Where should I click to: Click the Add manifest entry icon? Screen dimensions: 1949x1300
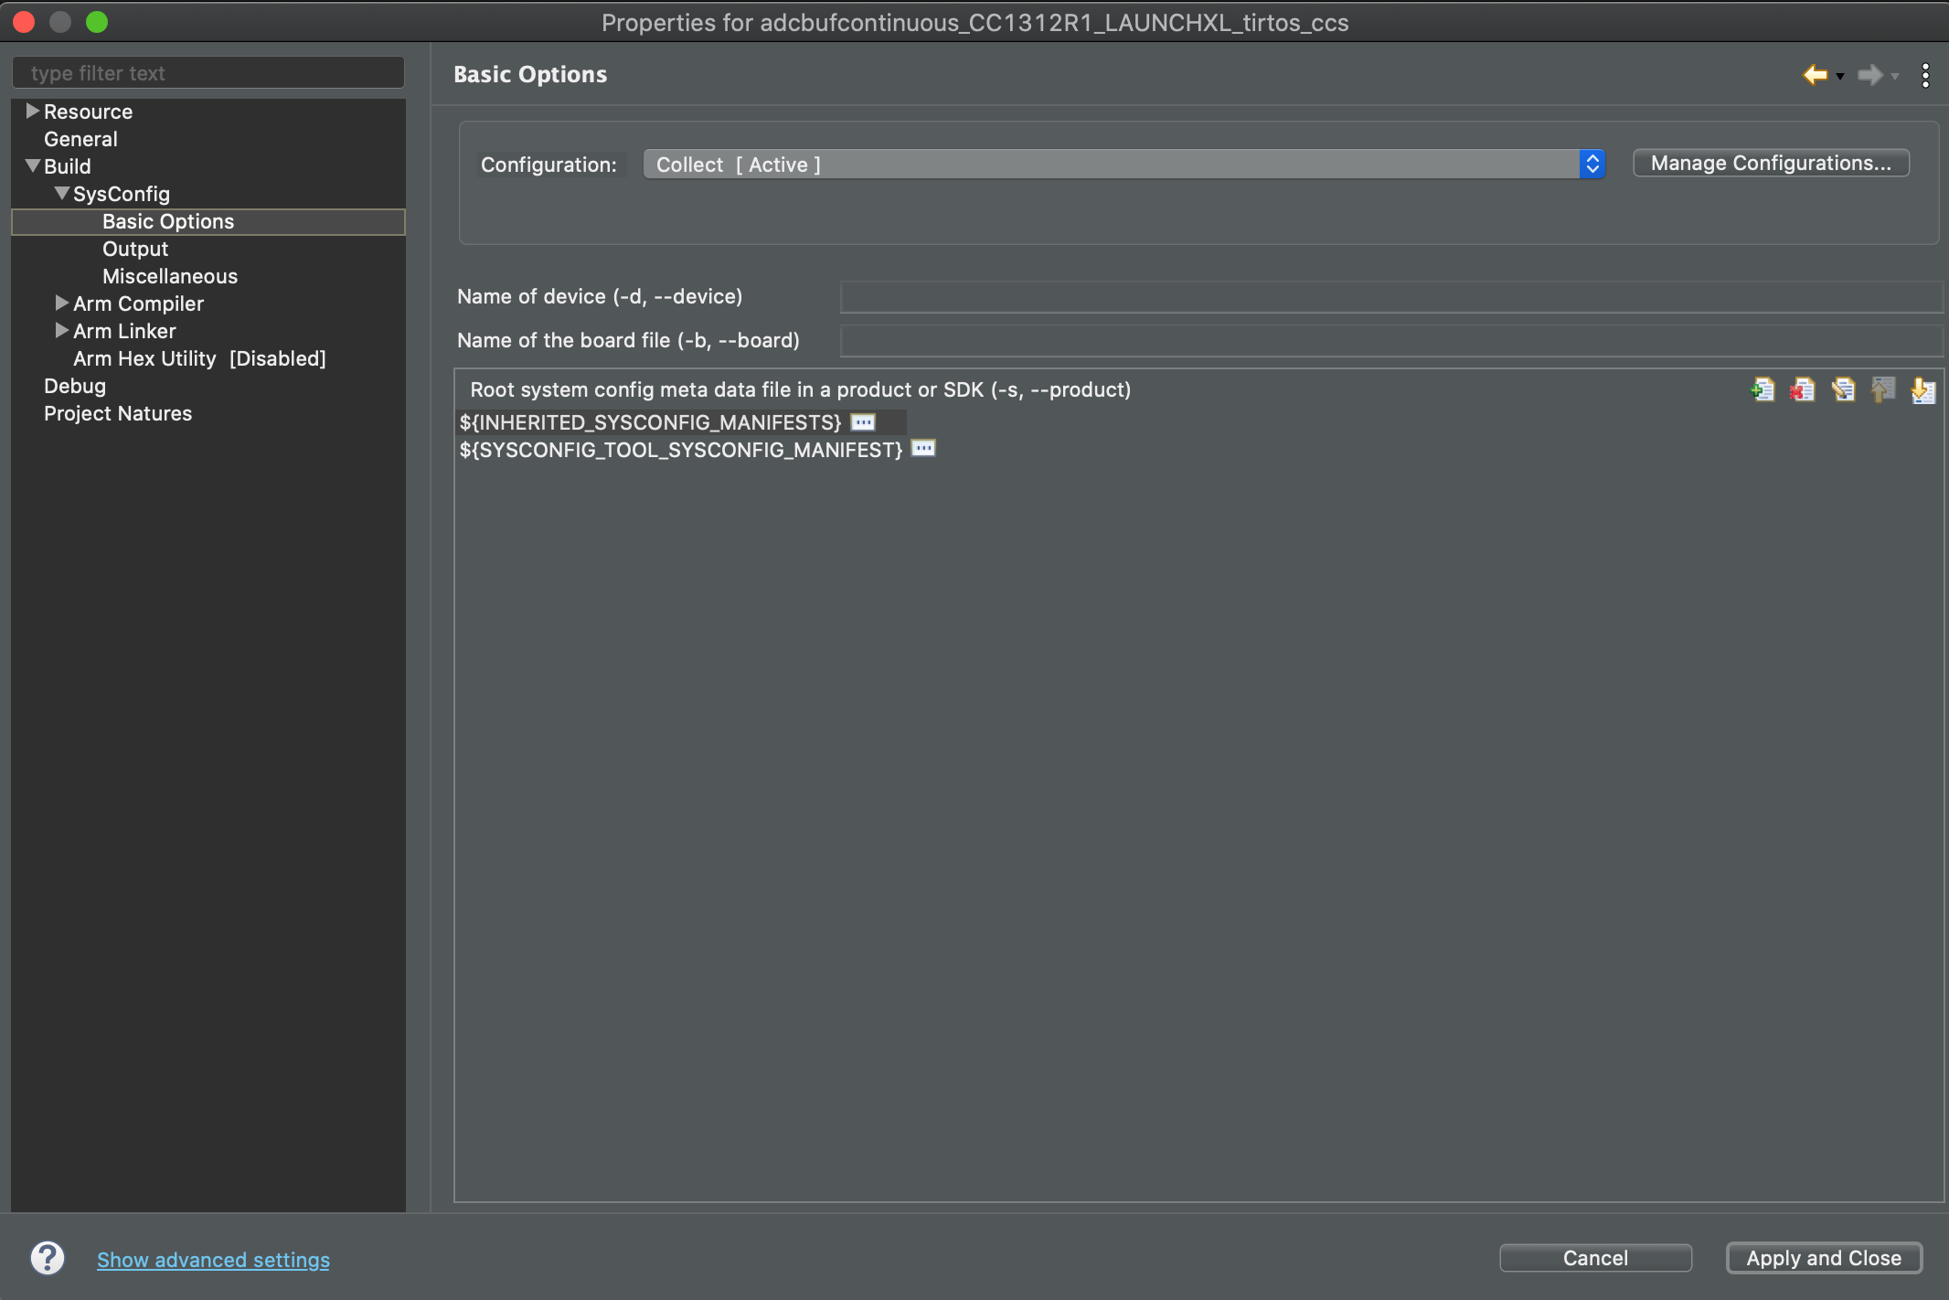pos(1763,390)
